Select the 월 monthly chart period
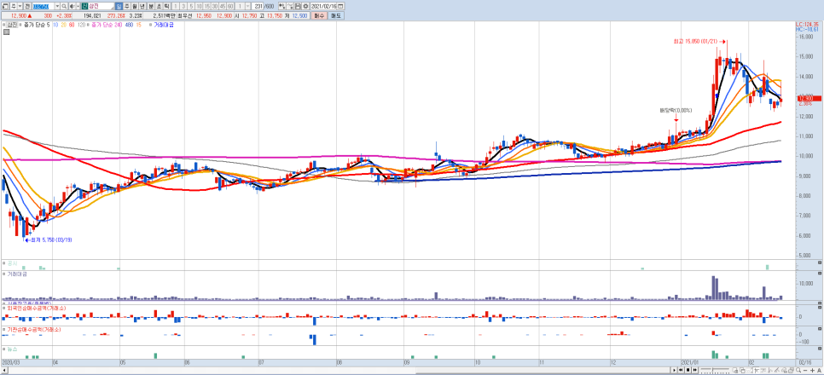Viewport: 824px width, 375px height. pos(134,6)
